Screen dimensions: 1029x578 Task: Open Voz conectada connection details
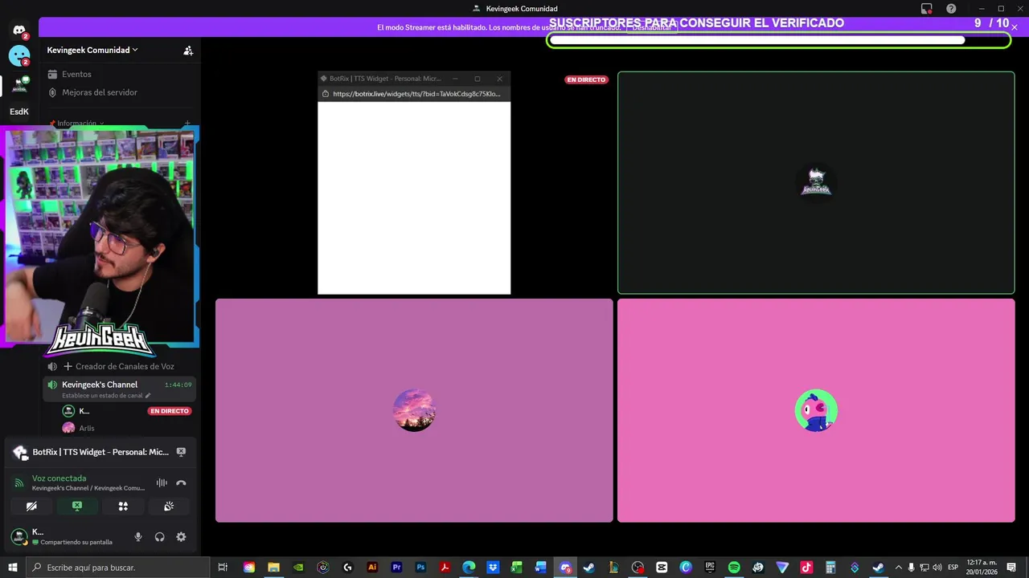point(59,478)
